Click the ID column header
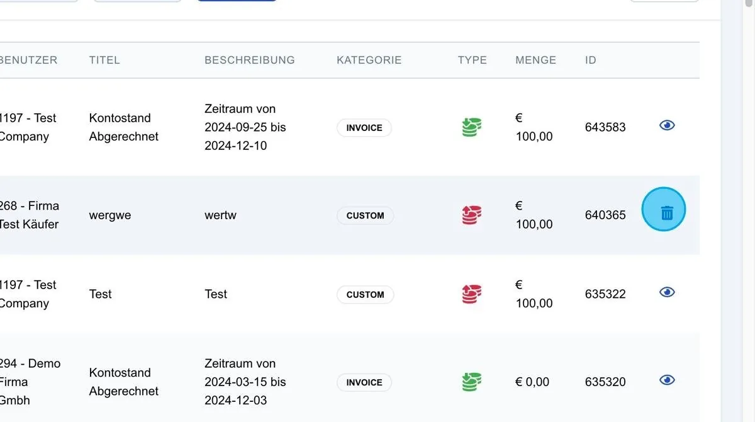 [x=591, y=60]
